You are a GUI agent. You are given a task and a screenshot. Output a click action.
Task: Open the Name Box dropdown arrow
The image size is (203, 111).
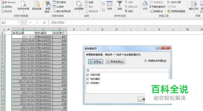click(x=19, y=22)
